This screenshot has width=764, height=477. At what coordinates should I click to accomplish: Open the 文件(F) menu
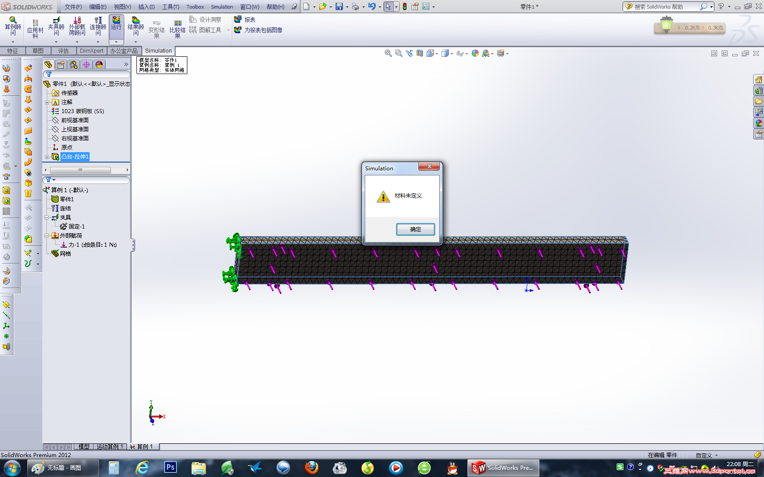[x=73, y=7]
